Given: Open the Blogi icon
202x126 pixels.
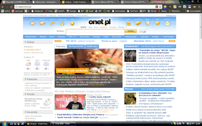Looking at the screenshot, I should pyautogui.click(x=147, y=23).
